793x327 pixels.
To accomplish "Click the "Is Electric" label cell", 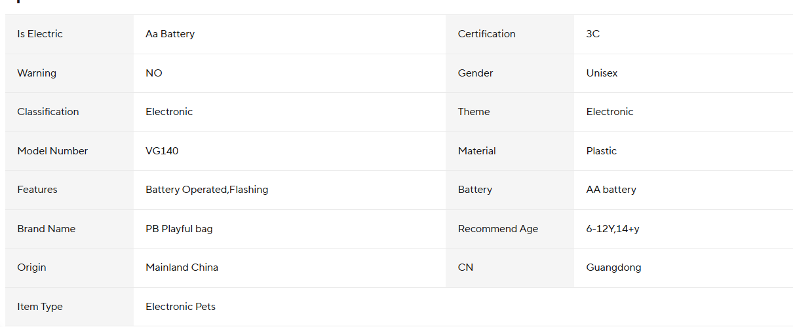I will [x=40, y=34].
